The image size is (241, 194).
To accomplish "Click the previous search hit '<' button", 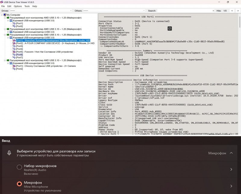I will point(231,11).
